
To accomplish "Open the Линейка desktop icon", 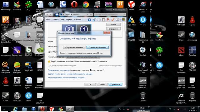I will tap(192, 51).
